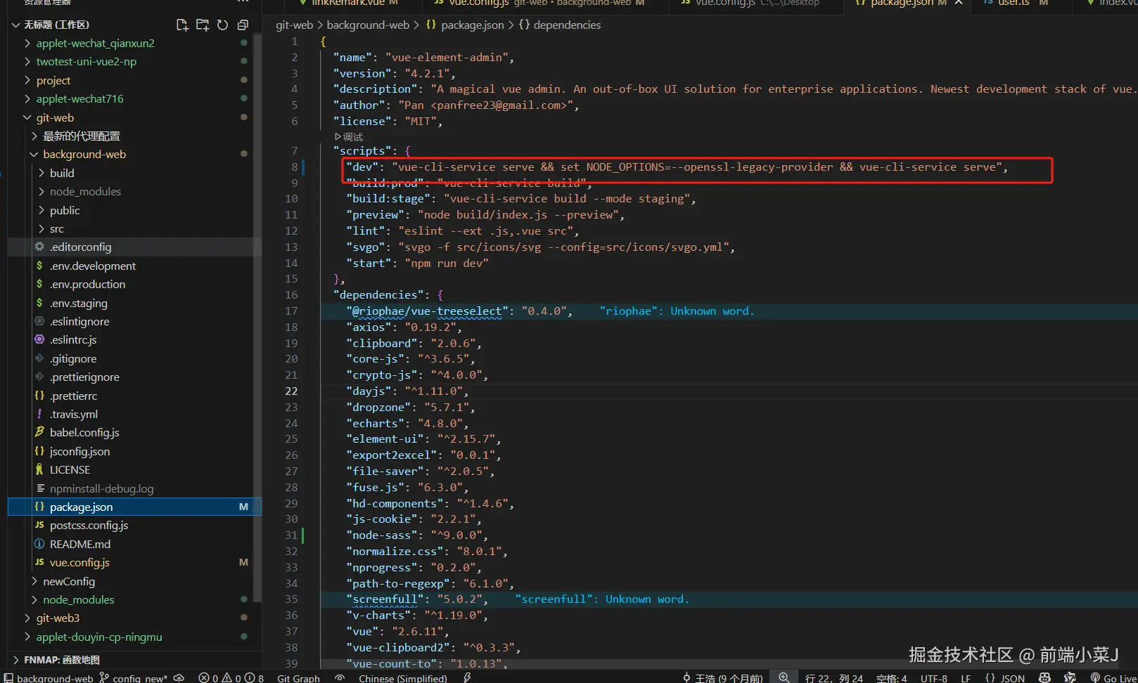Collapse all folders using the explorer header icon
Image resolution: width=1138 pixels, height=683 pixels.
click(243, 25)
